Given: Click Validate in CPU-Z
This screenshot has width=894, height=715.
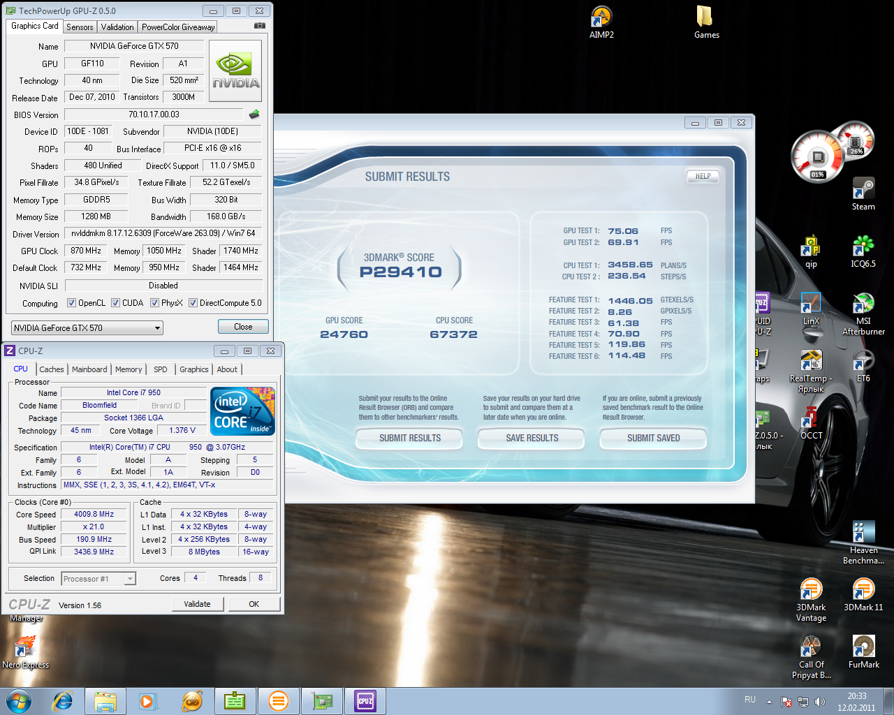Looking at the screenshot, I should (198, 604).
